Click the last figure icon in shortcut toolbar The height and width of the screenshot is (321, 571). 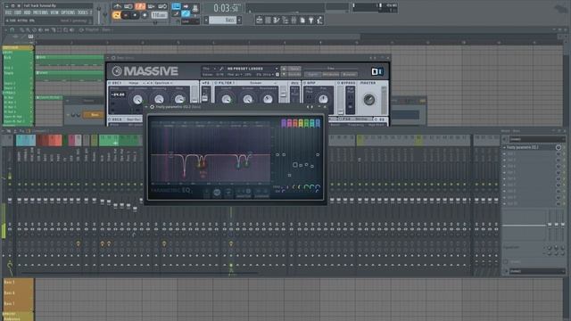pyautogui.click(x=319, y=21)
